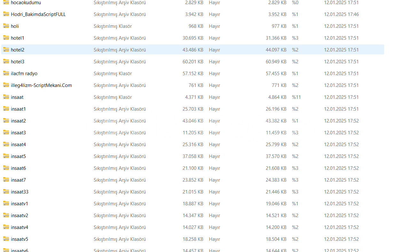Select the hotel3 zip folder icon
The width and height of the screenshot is (410, 252).
point(6,61)
